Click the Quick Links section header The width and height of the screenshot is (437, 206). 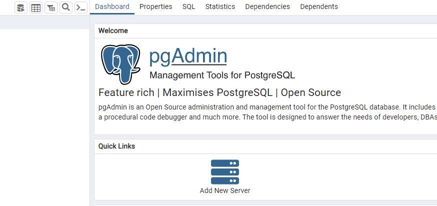tap(116, 146)
